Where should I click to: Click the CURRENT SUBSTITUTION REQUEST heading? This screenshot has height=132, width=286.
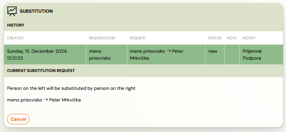(41, 71)
